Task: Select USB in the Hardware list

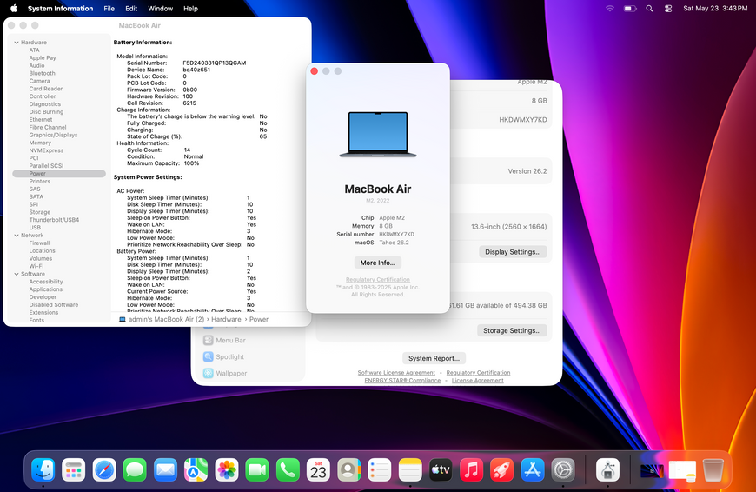Action: [35, 228]
